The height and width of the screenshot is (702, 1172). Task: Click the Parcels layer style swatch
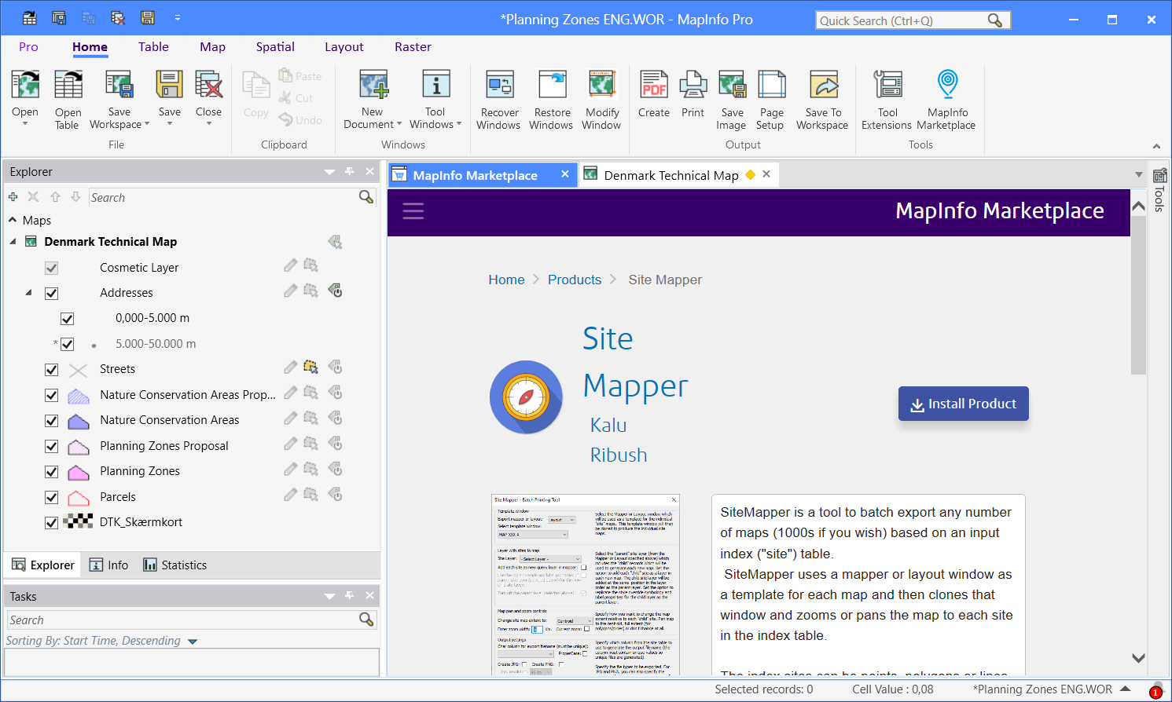coord(79,498)
